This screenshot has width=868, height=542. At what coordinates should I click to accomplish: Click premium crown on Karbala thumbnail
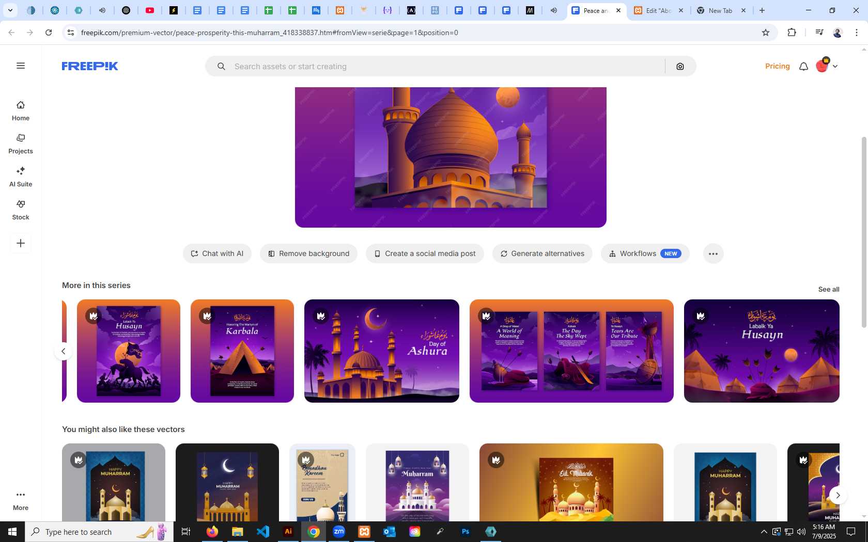click(207, 315)
